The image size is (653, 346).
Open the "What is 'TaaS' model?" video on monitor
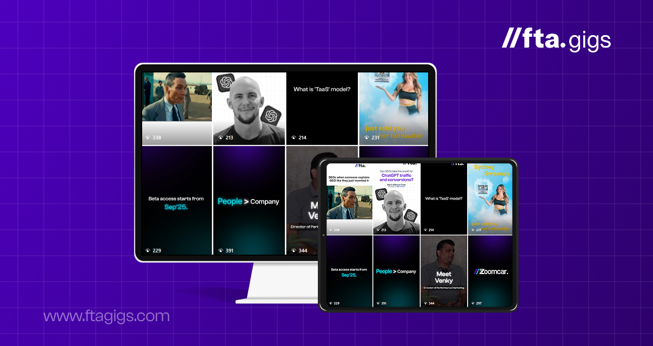pos(322,109)
